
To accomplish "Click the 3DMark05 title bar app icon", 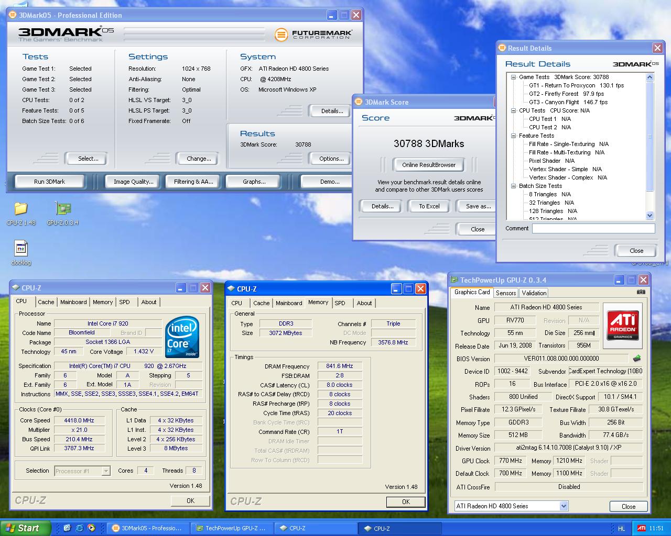I will point(13,15).
